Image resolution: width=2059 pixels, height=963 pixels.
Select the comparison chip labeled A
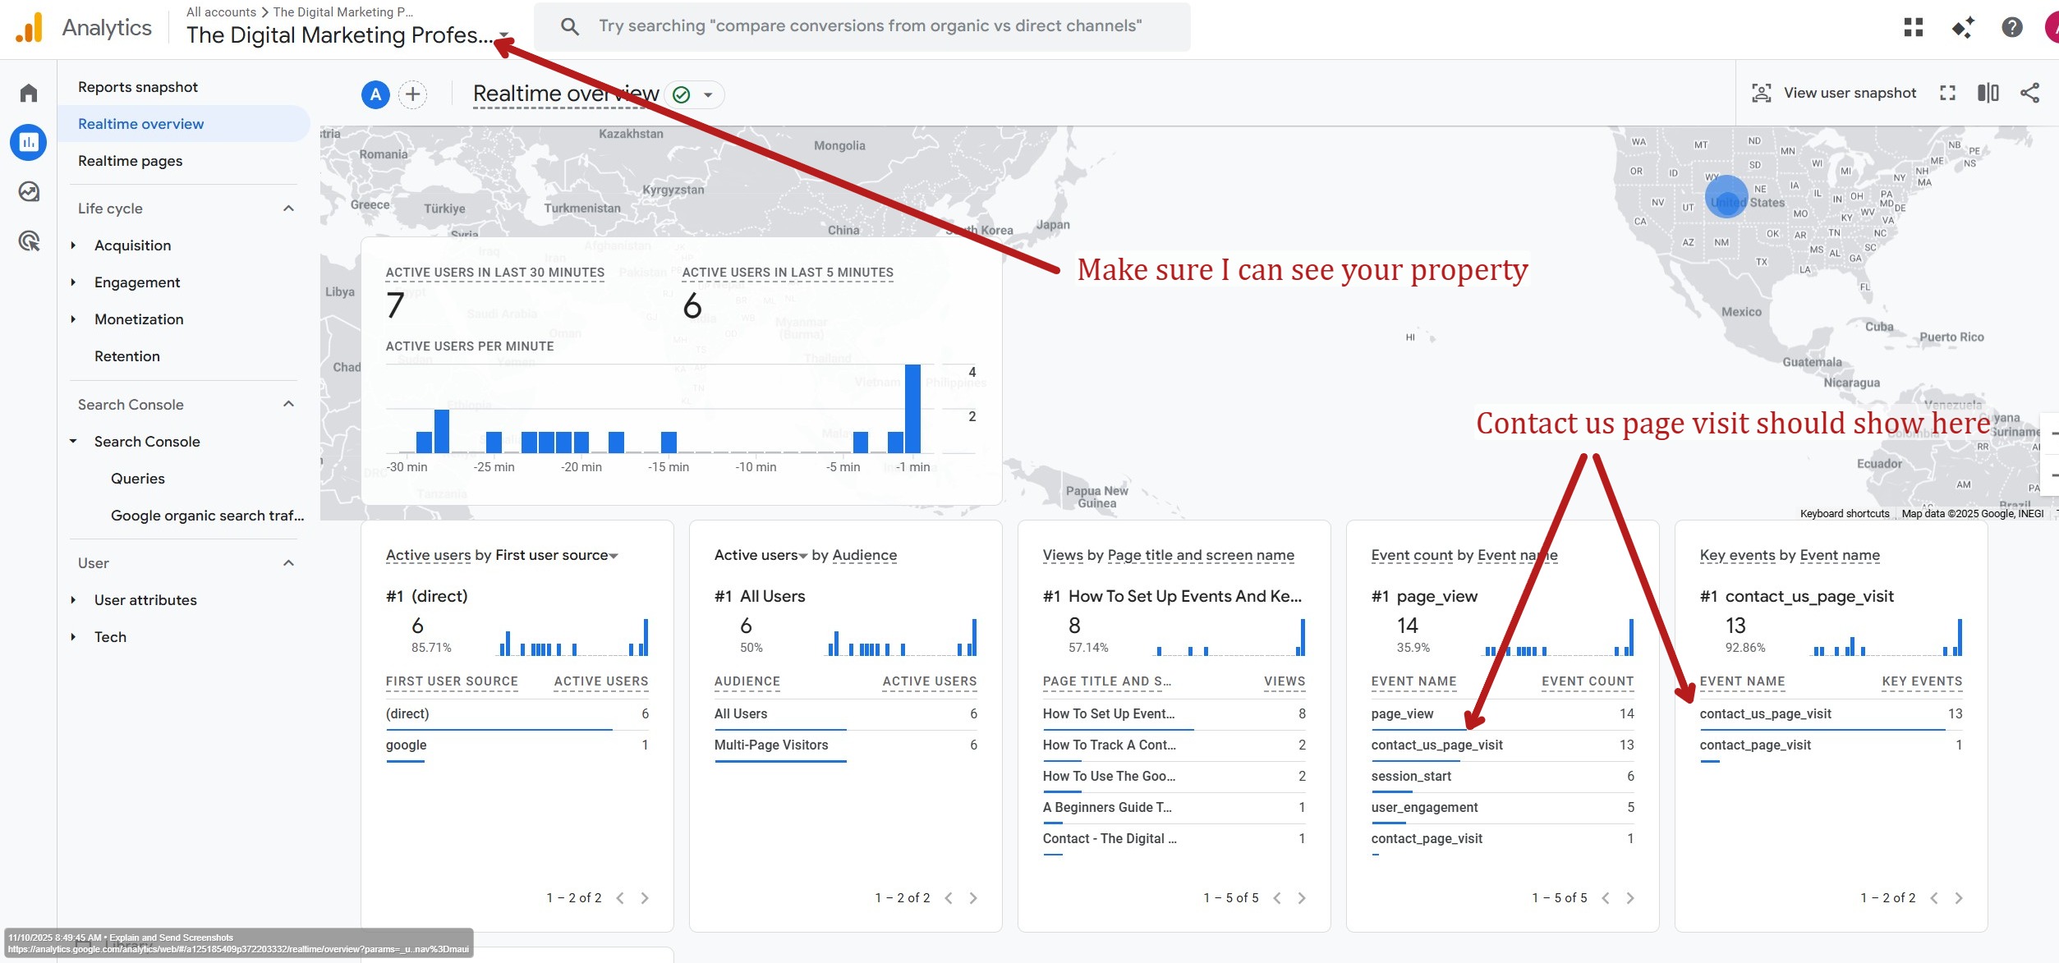coord(375,94)
